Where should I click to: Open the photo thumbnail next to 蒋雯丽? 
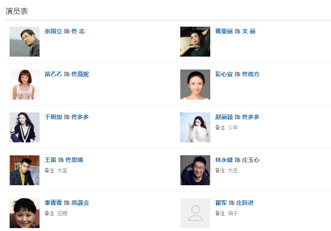195,42
